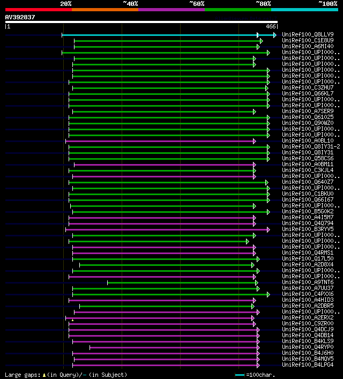Click the purple ~60% identity legend segment
This screenshot has height=379, width=343.
(x=171, y=10)
